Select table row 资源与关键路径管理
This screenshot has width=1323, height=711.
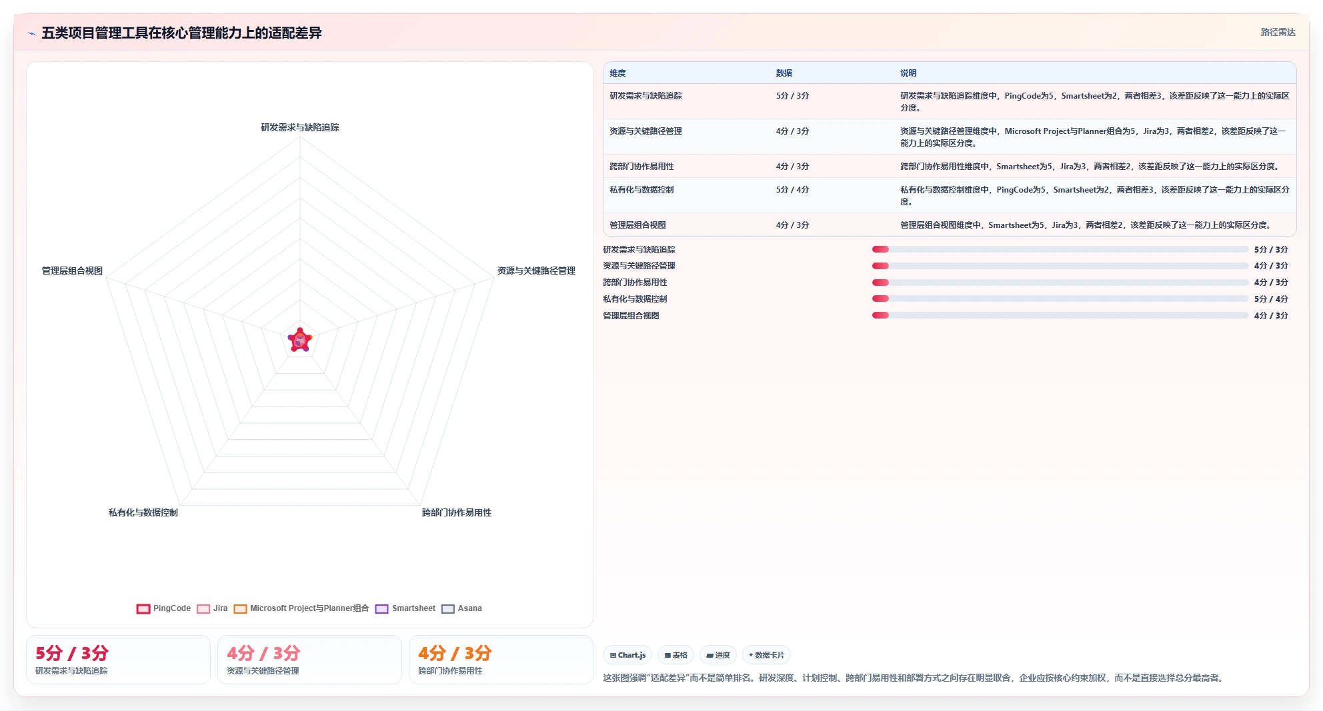[x=950, y=137]
